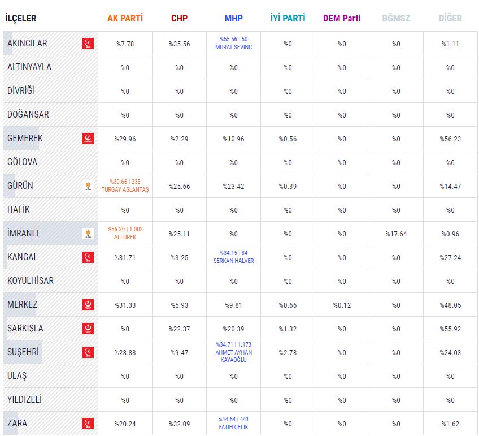This screenshot has width=479, height=436.
Task: Click Ahmet Ayhan Kayaoğlu candidate entry
Action: pyautogui.click(x=233, y=352)
